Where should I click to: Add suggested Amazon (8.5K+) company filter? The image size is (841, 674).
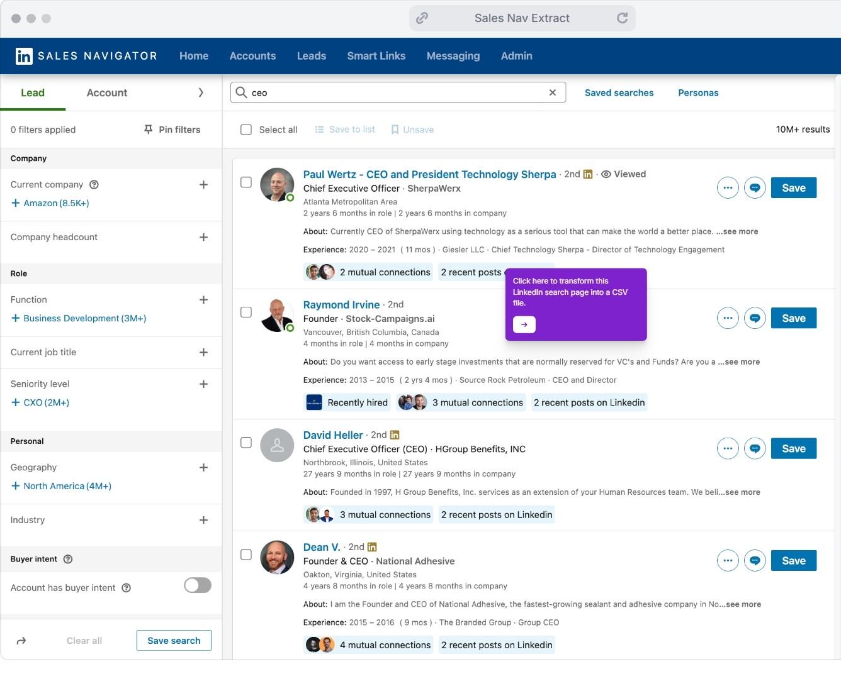click(x=50, y=203)
